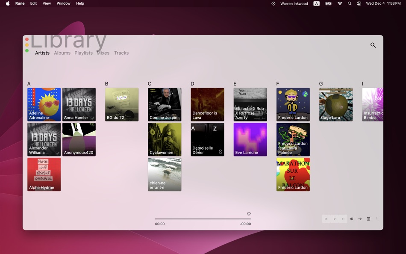Like current track with heart icon
This screenshot has width=406, height=254.
(249, 214)
